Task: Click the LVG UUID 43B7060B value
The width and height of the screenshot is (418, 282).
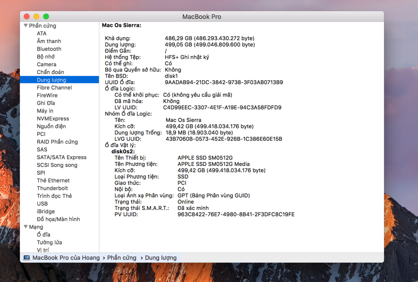Action: point(224,139)
